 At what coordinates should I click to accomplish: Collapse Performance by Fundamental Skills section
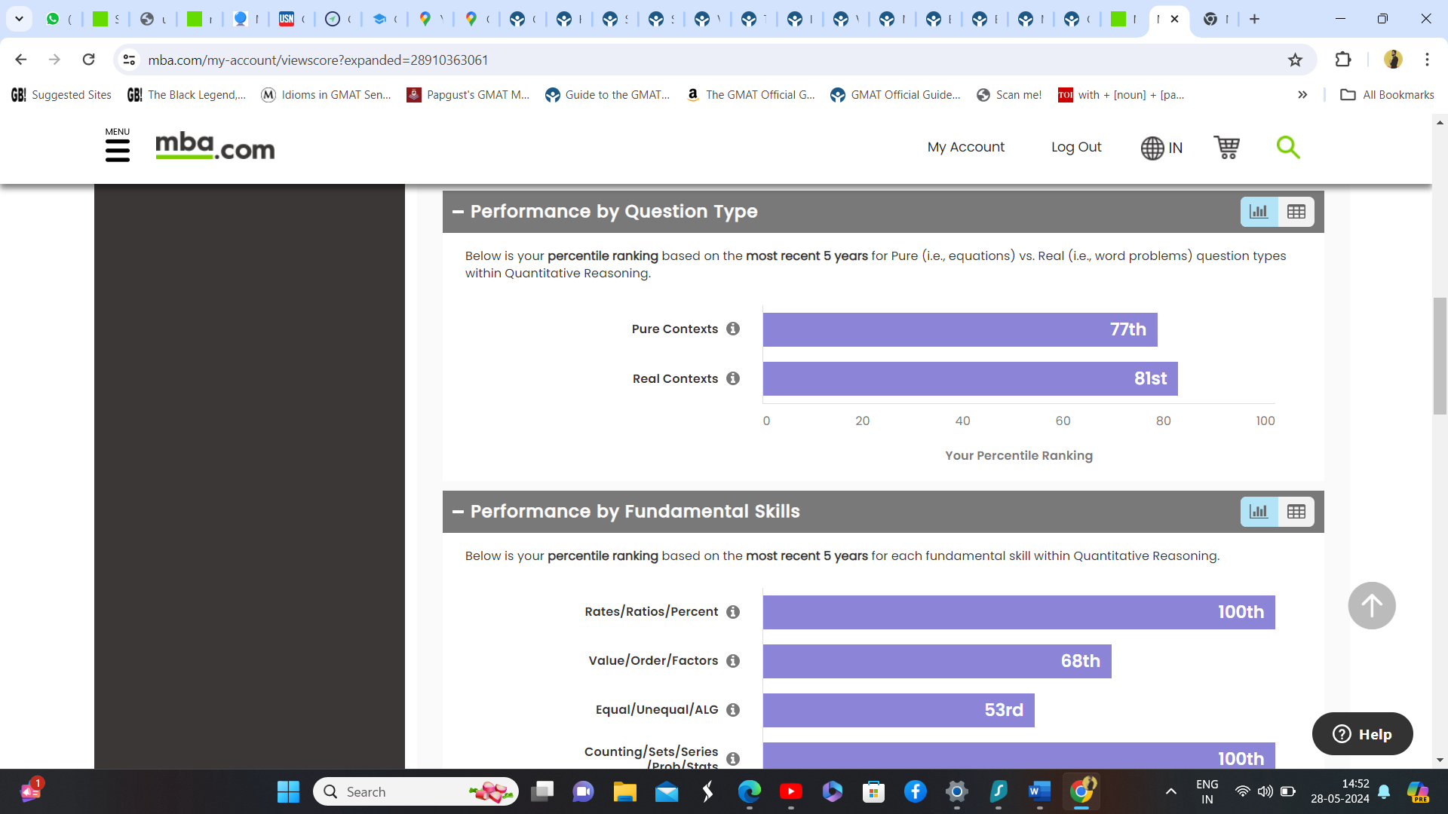(x=458, y=512)
